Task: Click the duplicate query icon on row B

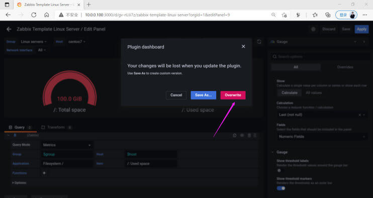Action: 235,135
